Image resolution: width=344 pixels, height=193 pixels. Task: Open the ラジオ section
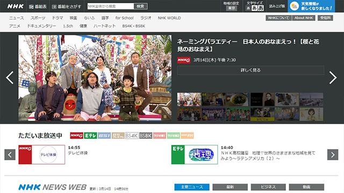point(146,18)
